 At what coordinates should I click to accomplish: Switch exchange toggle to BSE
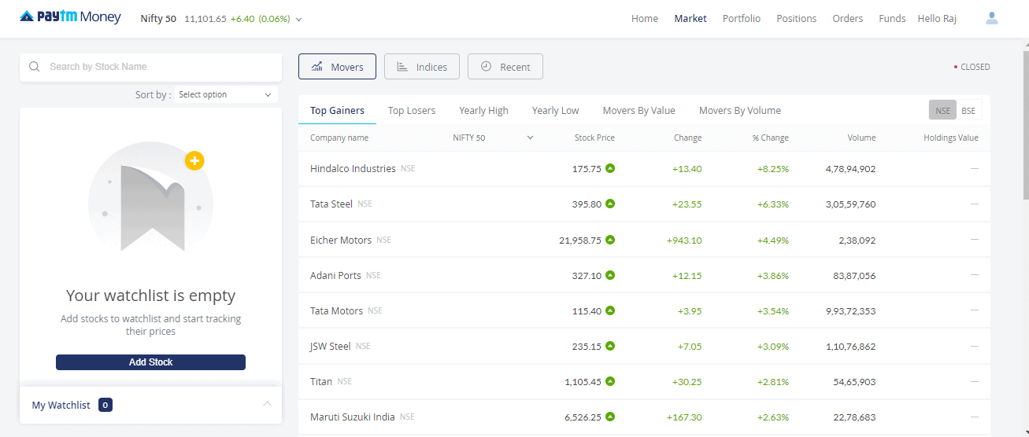(968, 111)
